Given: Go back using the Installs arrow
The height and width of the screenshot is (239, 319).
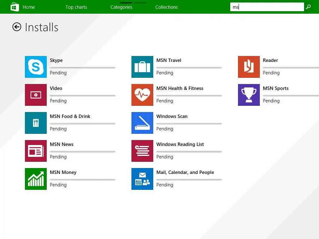Looking at the screenshot, I should pos(17,27).
